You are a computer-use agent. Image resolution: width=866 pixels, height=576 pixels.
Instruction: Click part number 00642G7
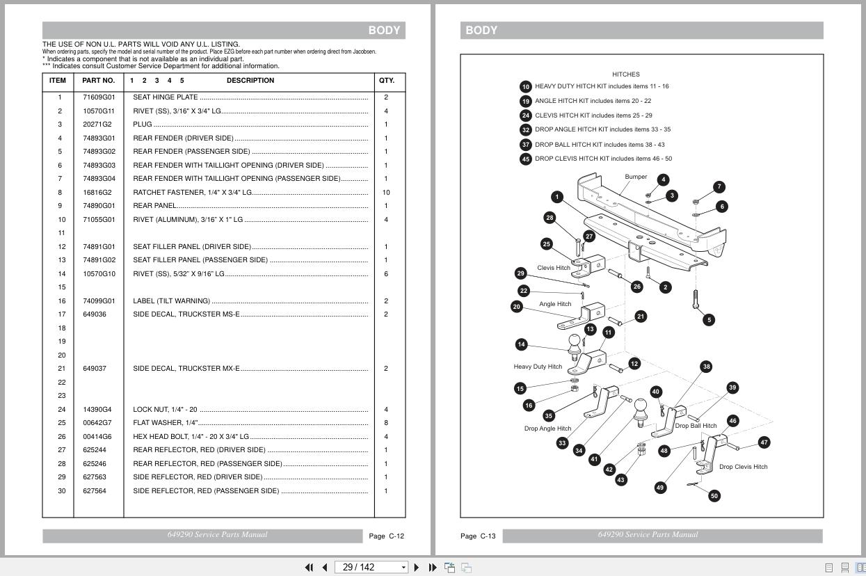97,423
